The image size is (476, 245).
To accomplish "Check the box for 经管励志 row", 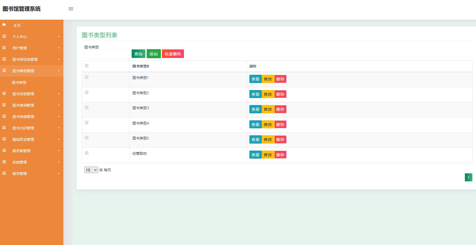I will [87, 153].
